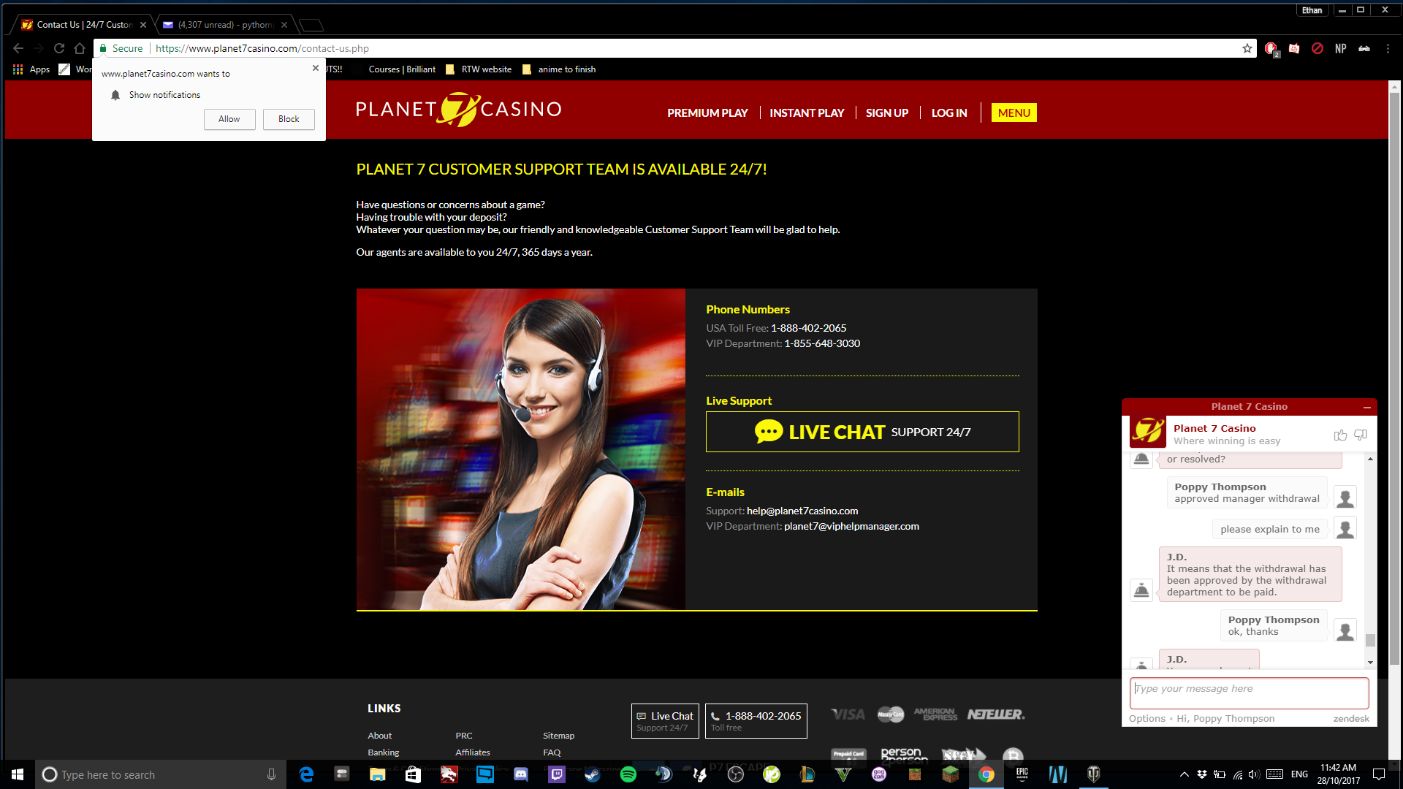Viewport: 1403px width, 789px height.
Task: Close the Contact Us tab
Action: click(143, 25)
